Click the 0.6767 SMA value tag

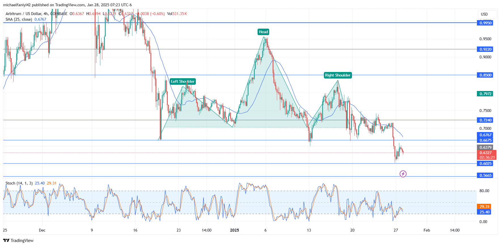tap(485, 135)
